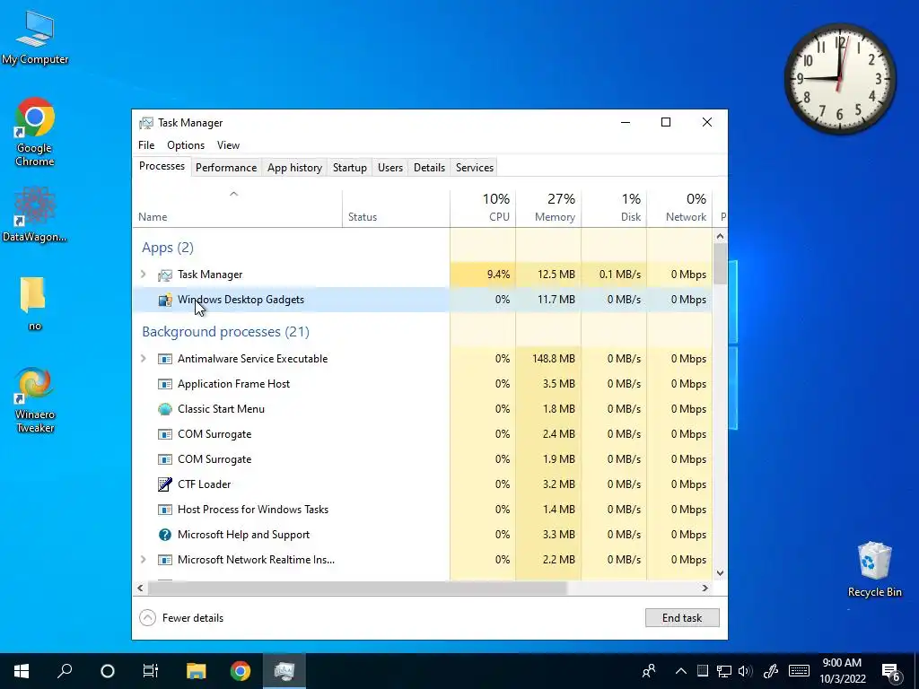This screenshot has height=689, width=919.
Task: Expand Microsoft Network Realtime Inspection row
Action: 143,560
